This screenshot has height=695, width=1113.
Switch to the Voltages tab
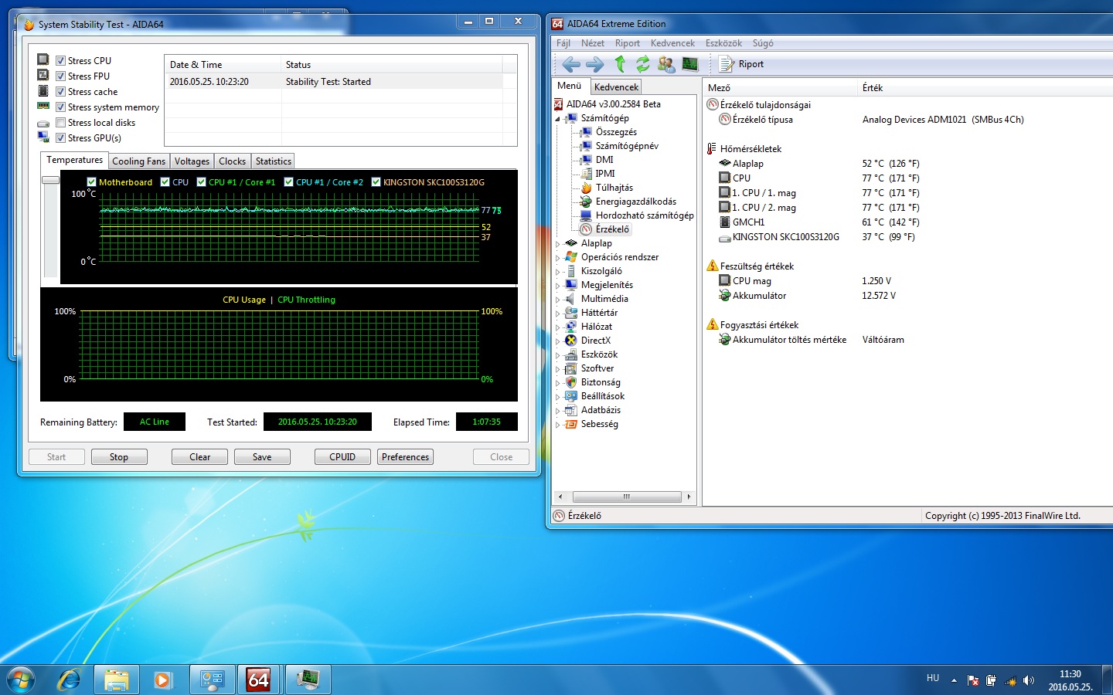pos(192,161)
